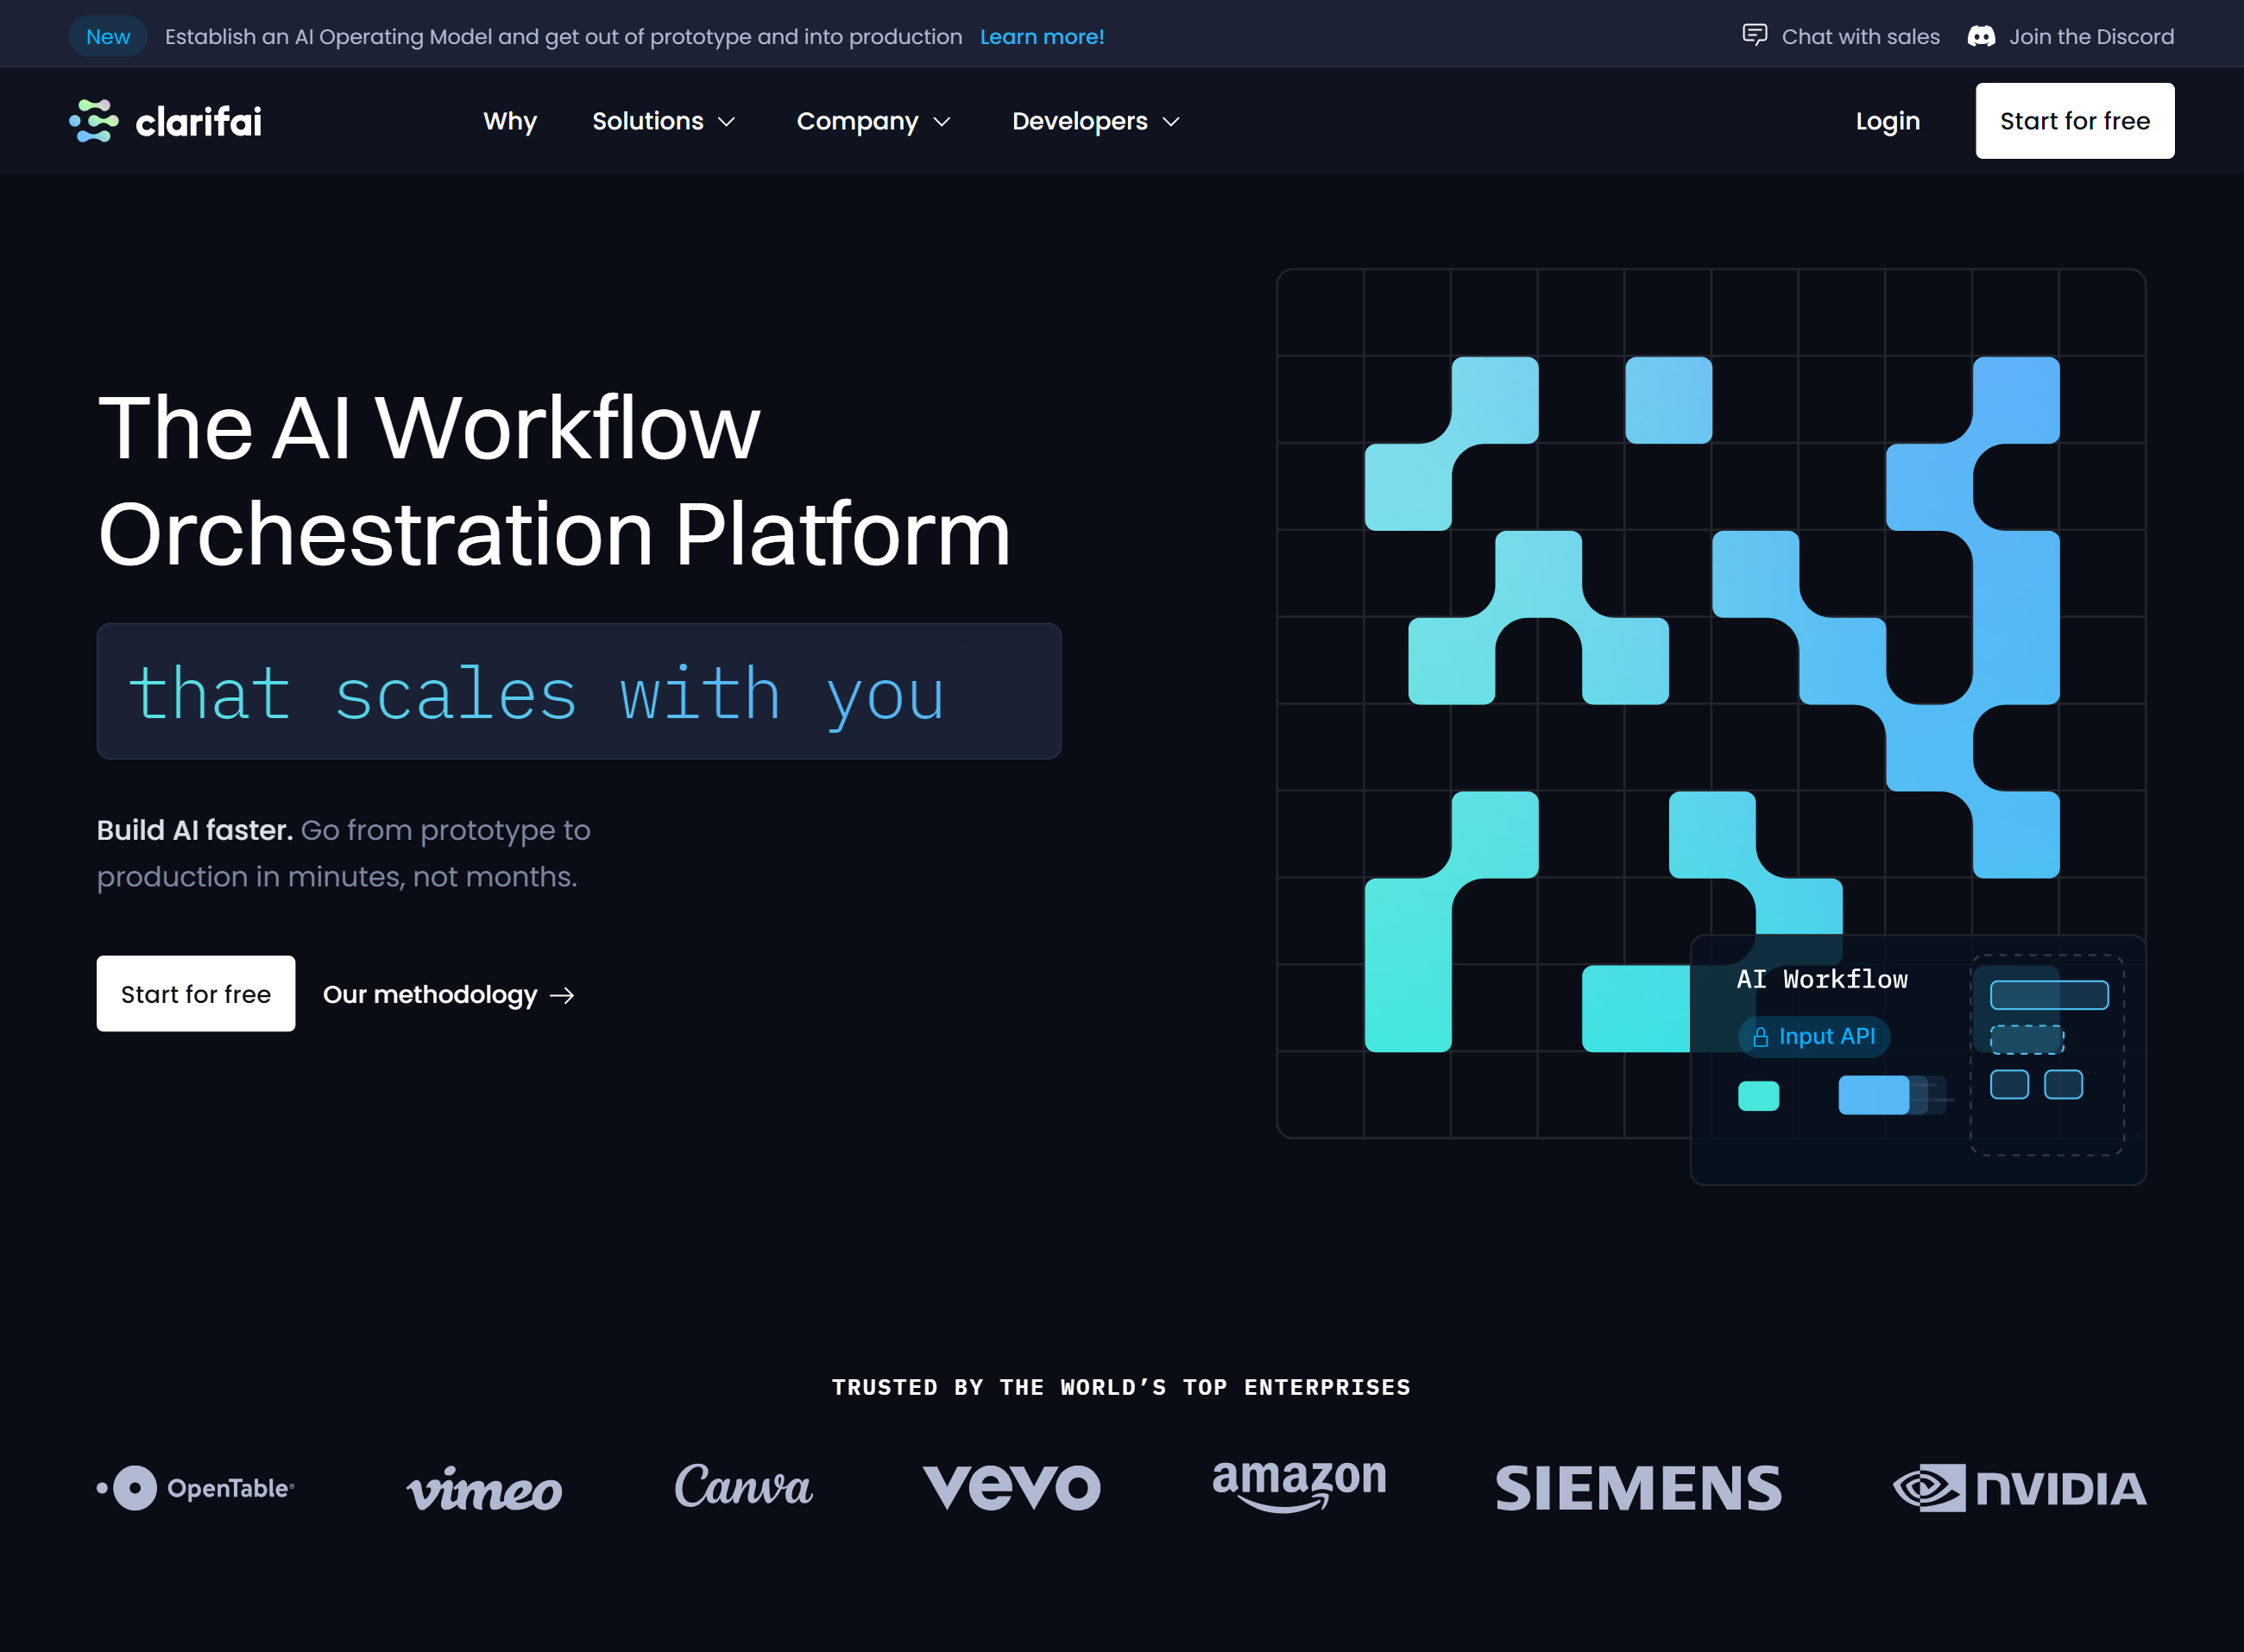Expand the Developers dropdown chevron
This screenshot has width=2244, height=1652.
(x=1171, y=122)
